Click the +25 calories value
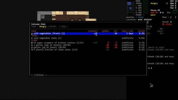Image resolution: width=178 pixels, height=100 pixels. (96, 33)
